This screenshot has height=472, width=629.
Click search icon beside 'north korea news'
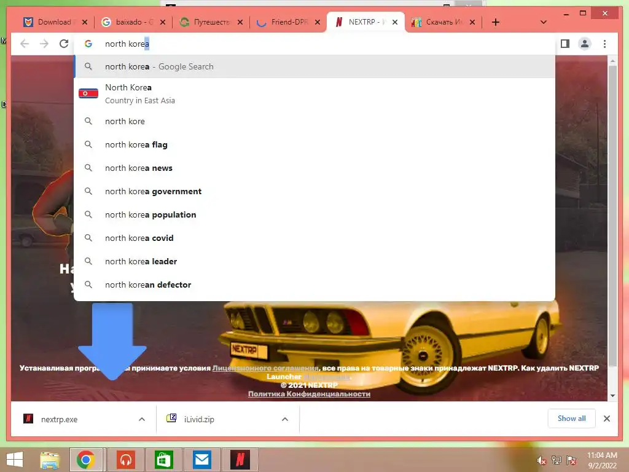click(x=88, y=168)
